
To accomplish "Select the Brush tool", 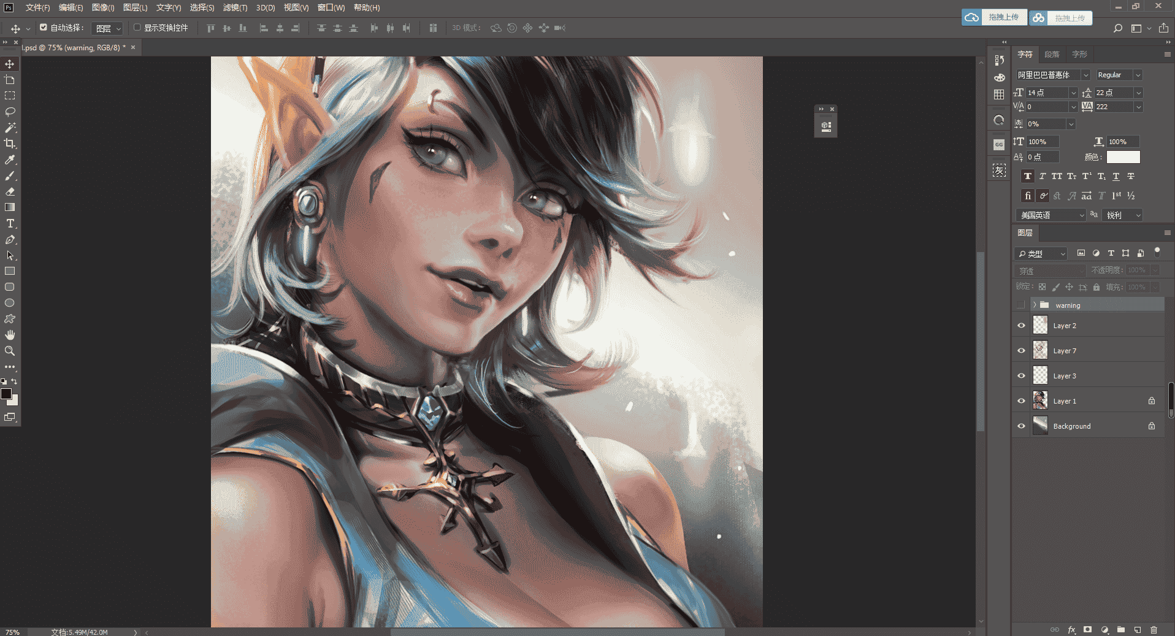I will (10, 175).
